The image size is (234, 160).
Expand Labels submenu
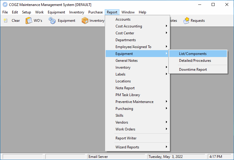click(x=137, y=74)
